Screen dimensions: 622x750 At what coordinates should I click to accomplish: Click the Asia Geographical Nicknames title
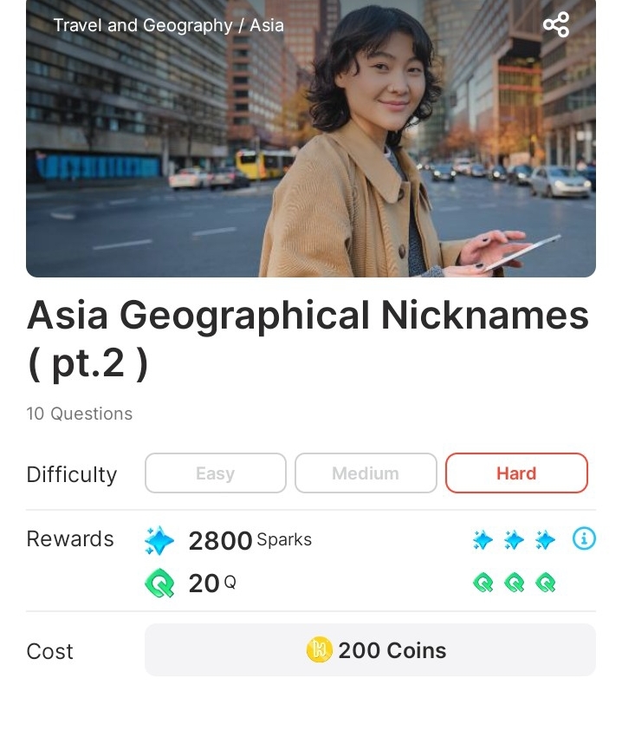coord(308,339)
